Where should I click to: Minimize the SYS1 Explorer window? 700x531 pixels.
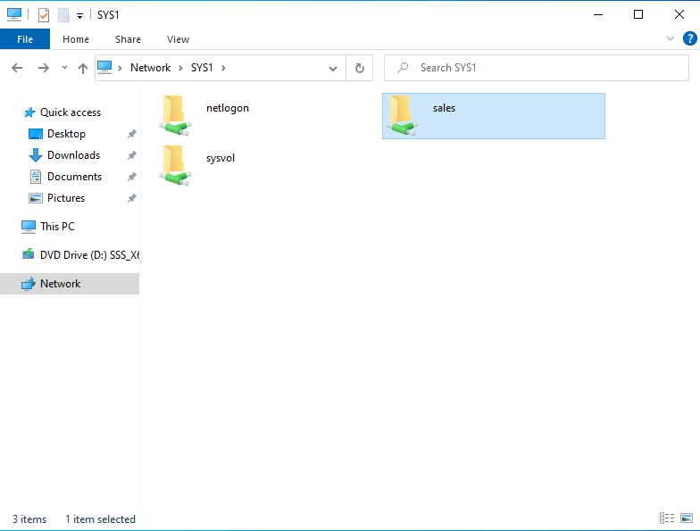pos(598,14)
